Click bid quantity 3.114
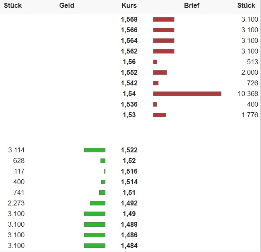The image size is (261, 252). click(16, 150)
